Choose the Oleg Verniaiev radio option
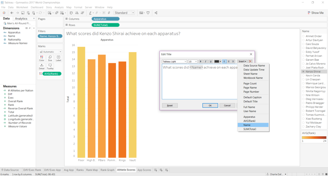The image size is (328, 176). coord(303,99)
